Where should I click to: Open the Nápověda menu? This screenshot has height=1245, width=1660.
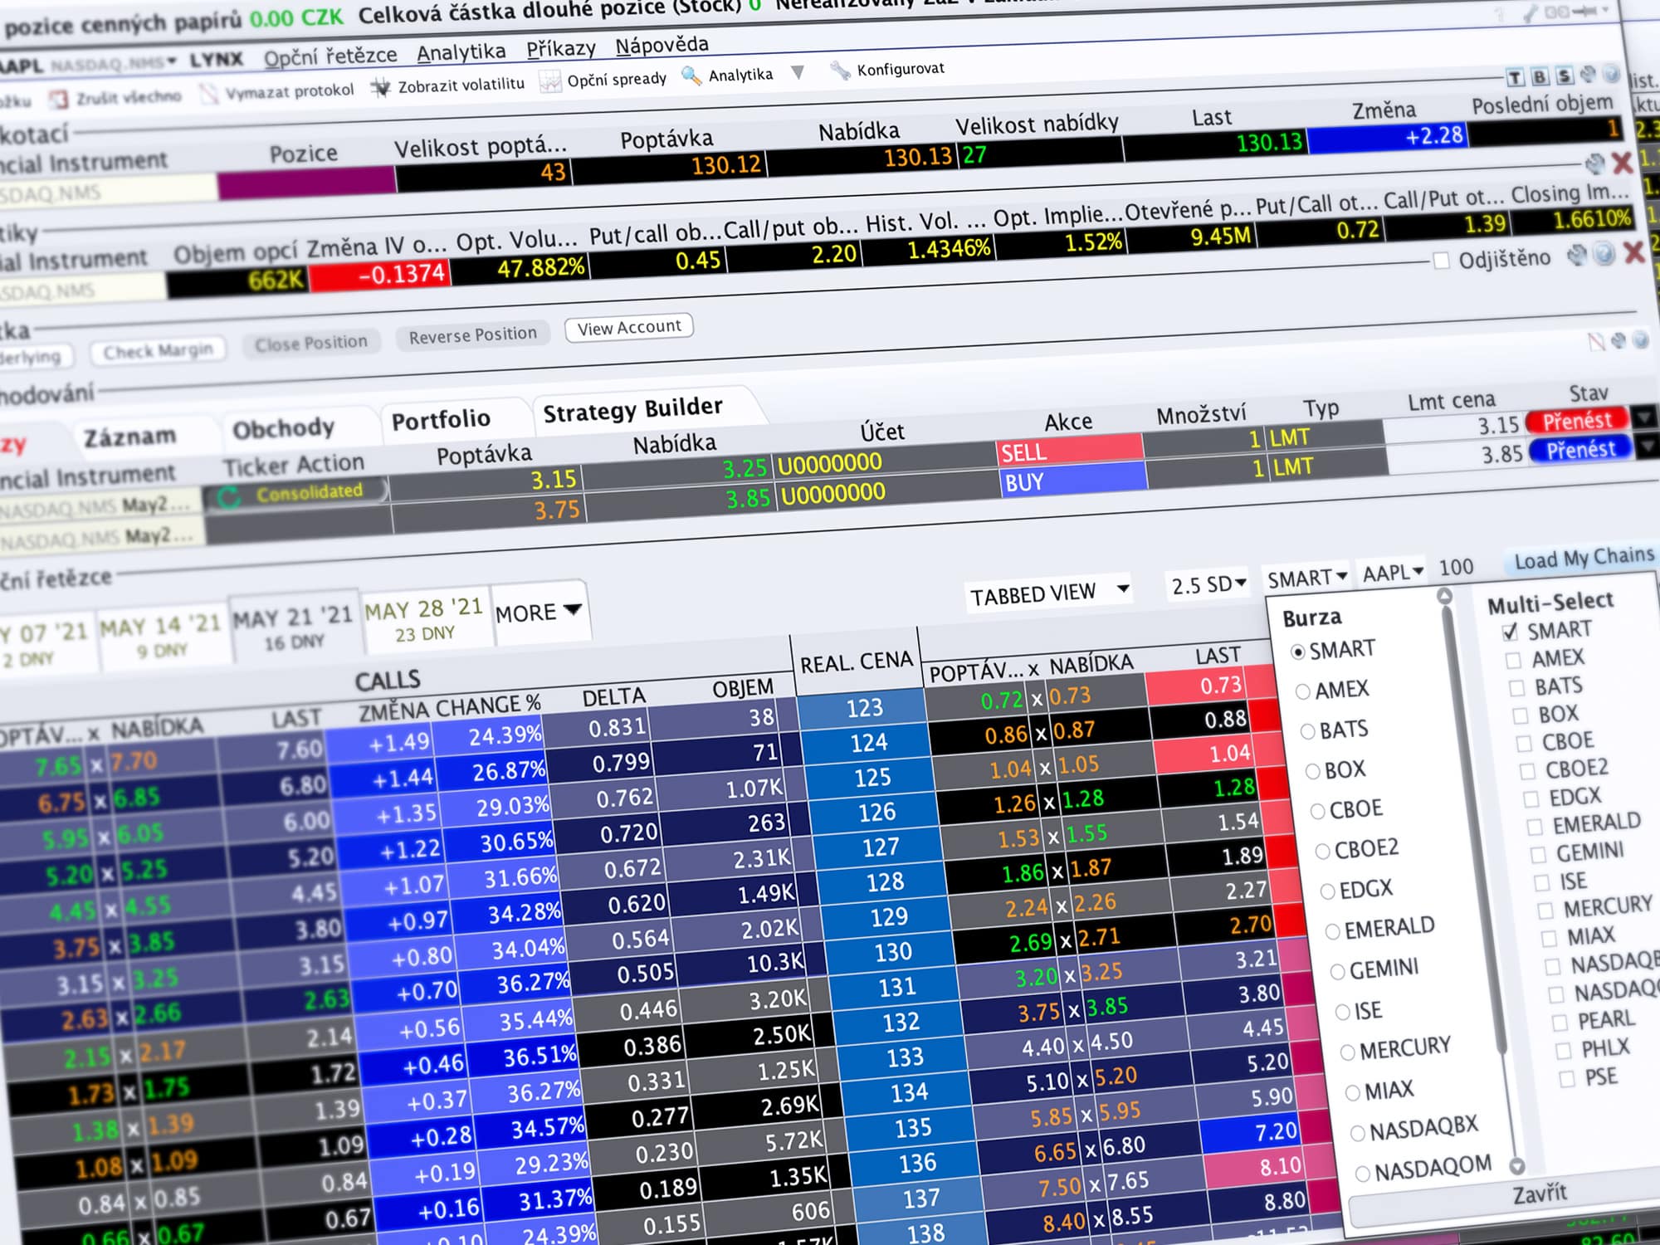662,45
